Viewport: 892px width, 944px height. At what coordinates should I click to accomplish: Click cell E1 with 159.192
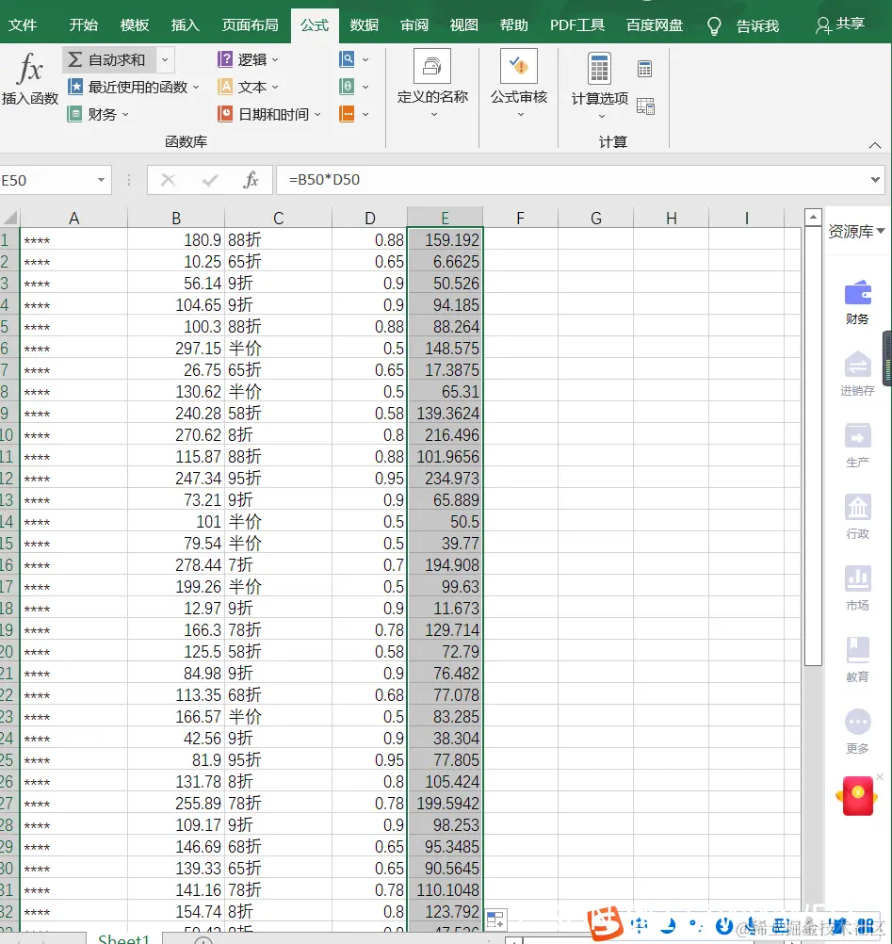(x=445, y=239)
